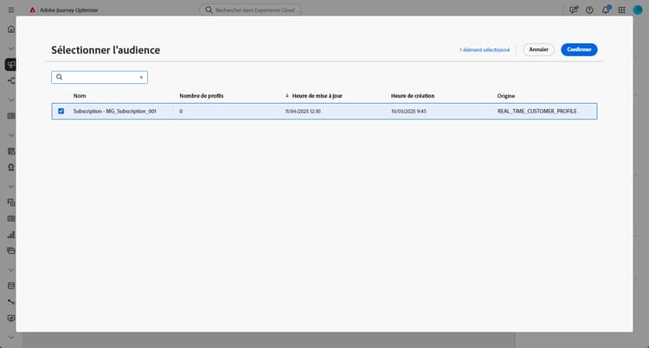Clear the audience search with the x

141,77
